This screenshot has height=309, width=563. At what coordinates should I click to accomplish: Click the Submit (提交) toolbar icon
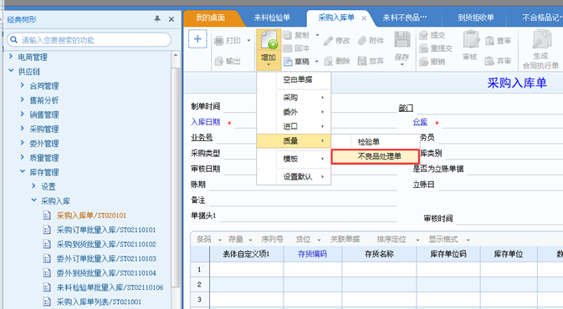(423, 35)
